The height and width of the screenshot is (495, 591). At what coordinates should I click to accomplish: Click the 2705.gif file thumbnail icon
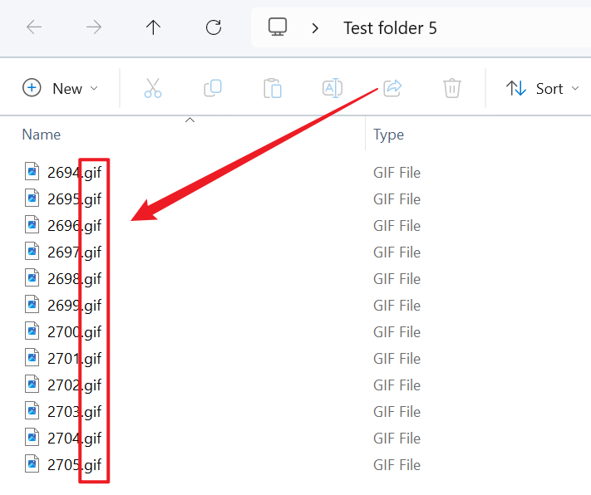32,464
